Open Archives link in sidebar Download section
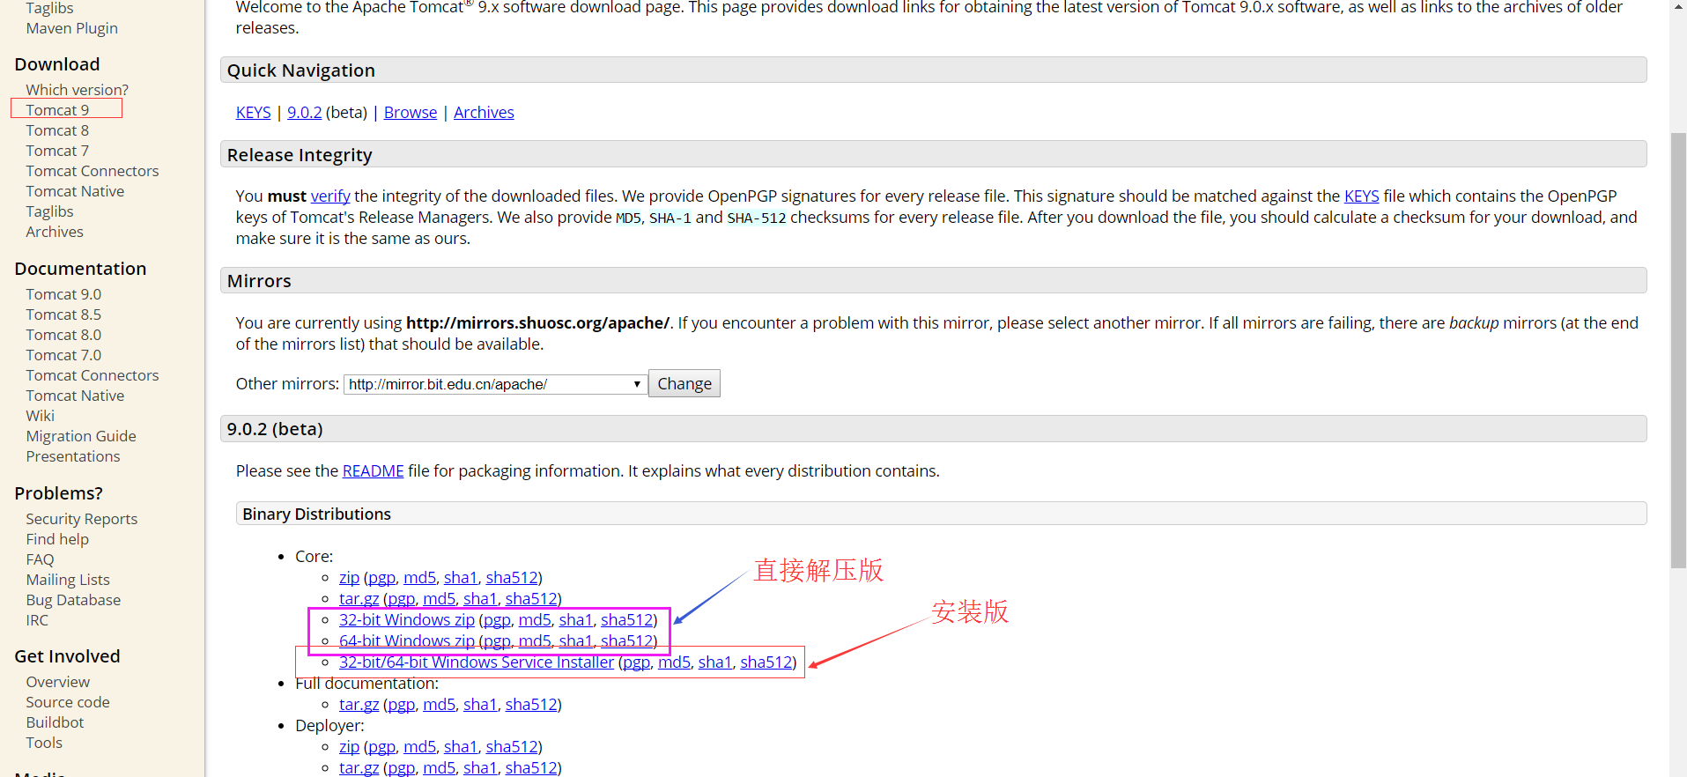 [x=55, y=232]
